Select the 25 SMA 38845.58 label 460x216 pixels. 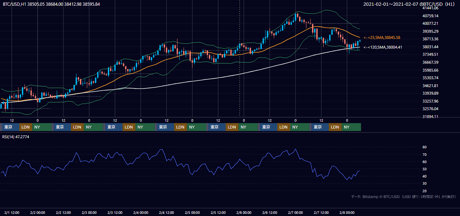(x=382, y=37)
